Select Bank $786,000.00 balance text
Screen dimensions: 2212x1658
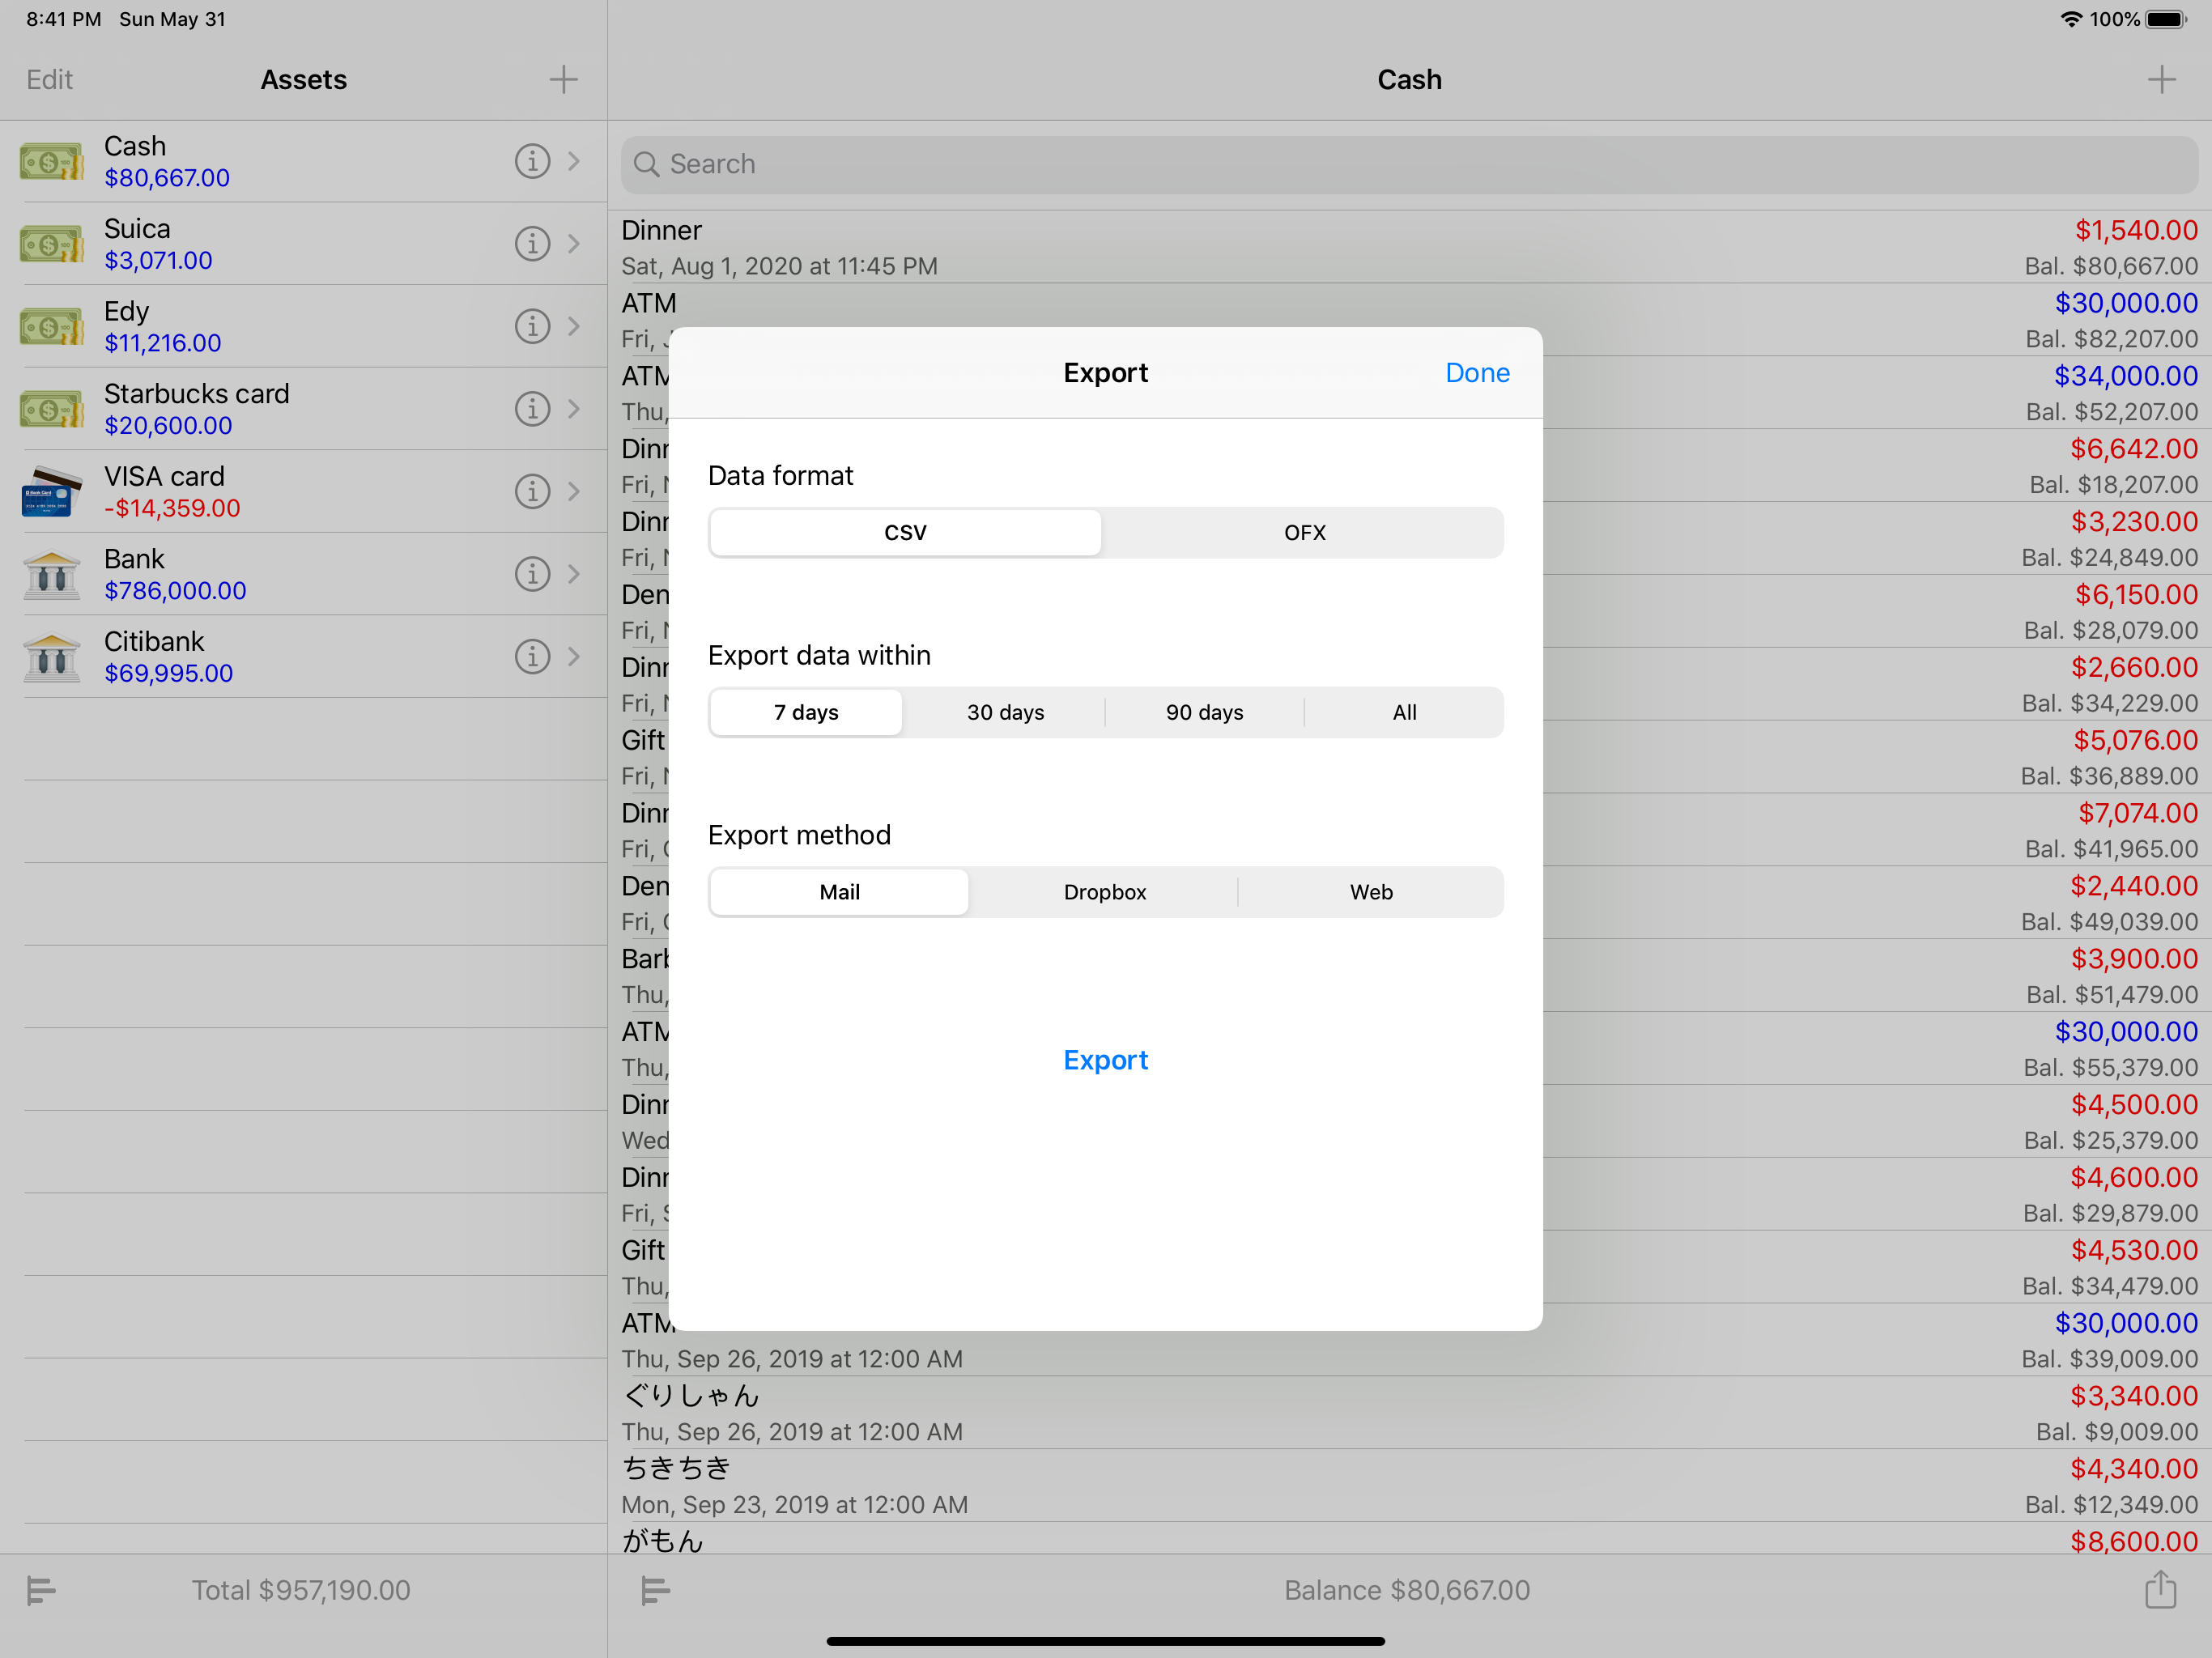(x=175, y=591)
